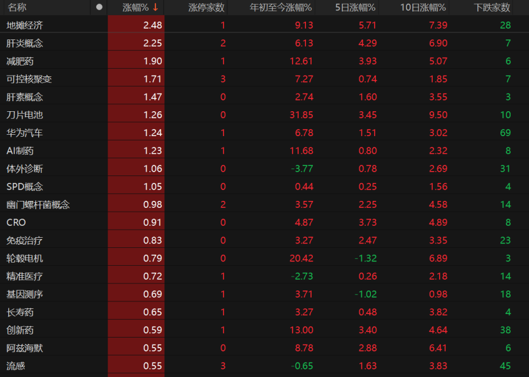The height and width of the screenshot is (377, 529).
Task: Select the 基因测序 row
Action: [264, 294]
